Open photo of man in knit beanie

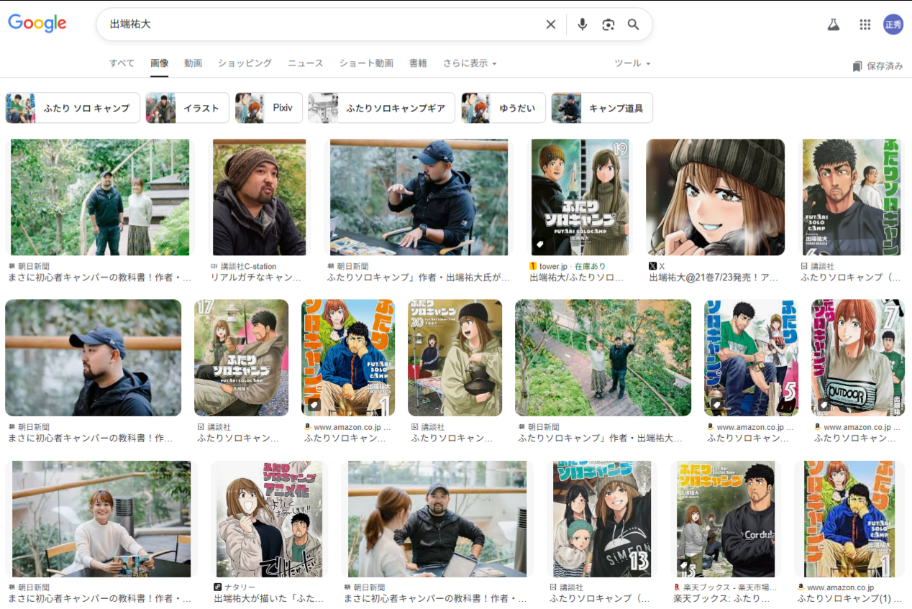(x=259, y=197)
